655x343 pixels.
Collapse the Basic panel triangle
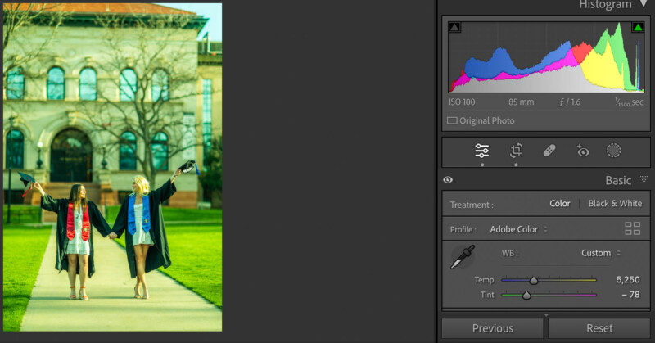tap(644, 180)
